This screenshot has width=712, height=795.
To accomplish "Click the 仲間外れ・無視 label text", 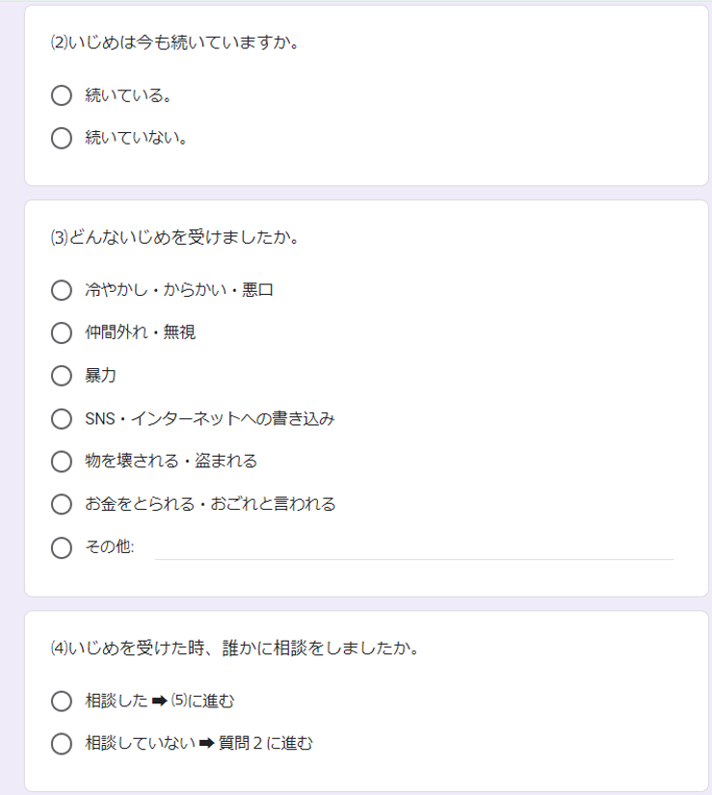I will tap(140, 332).
